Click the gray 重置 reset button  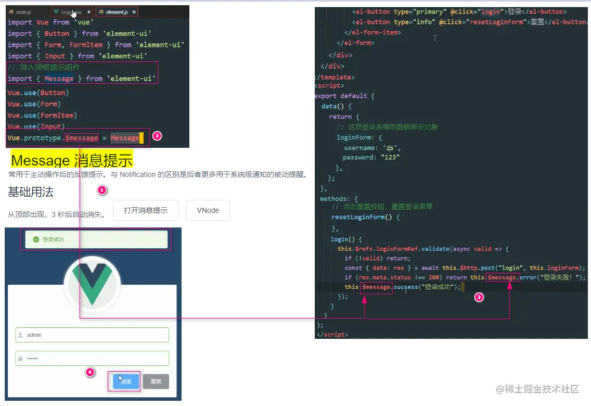(156, 382)
